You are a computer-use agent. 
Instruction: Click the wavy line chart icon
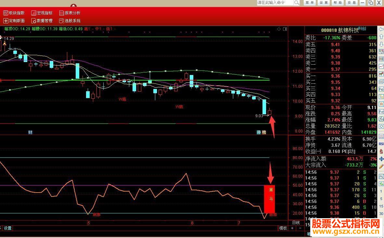pos(381,136)
